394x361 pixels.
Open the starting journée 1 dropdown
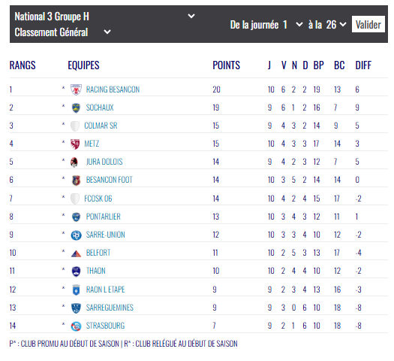292,25
